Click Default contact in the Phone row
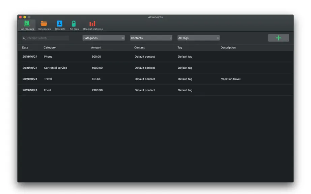Viewport: 311px width, 194px height. click(x=145, y=57)
